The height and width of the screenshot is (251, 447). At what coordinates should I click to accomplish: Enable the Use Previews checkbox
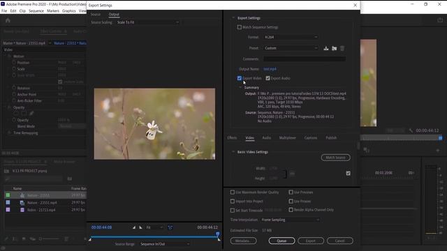pos(291,192)
